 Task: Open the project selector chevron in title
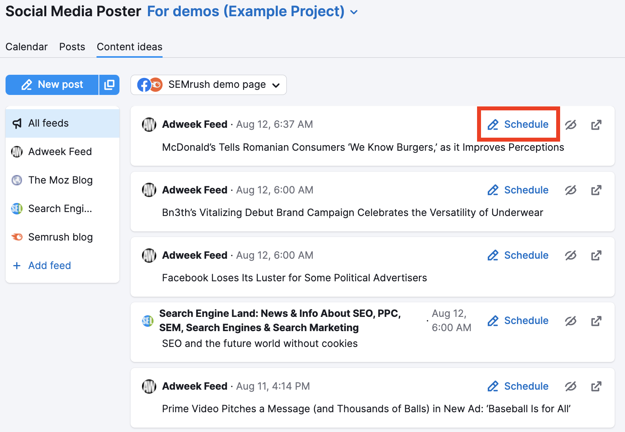tap(354, 12)
